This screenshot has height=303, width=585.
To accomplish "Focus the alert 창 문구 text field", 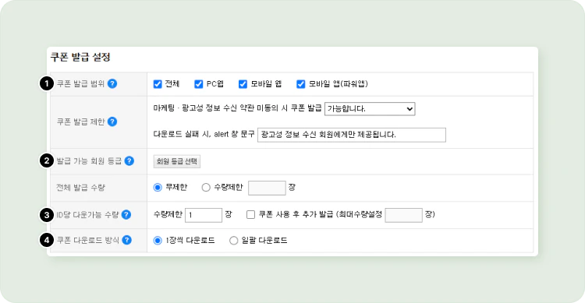I will click(352, 135).
